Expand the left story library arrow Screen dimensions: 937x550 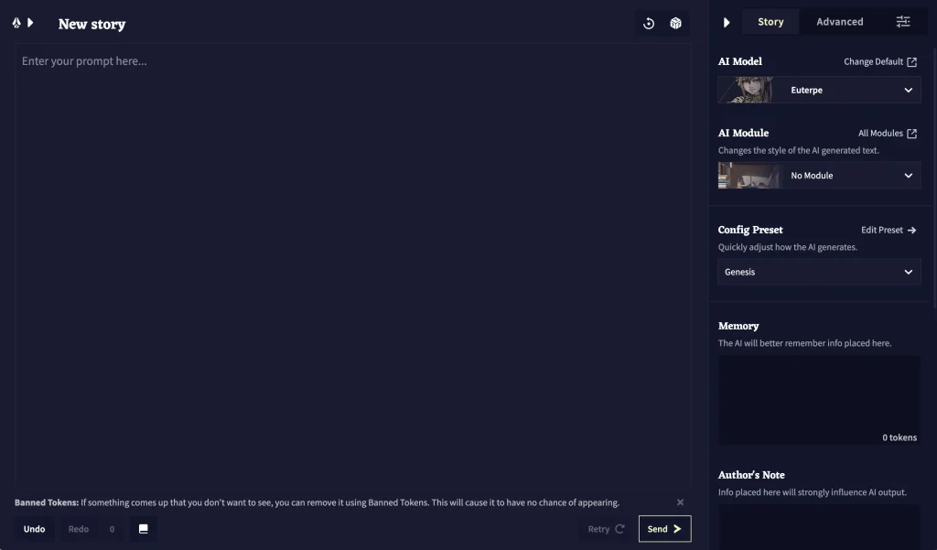click(x=30, y=23)
